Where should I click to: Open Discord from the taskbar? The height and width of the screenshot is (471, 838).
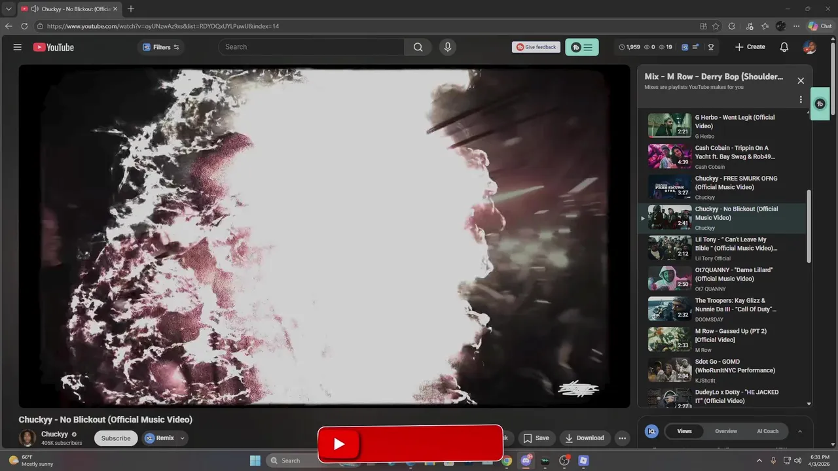526,461
